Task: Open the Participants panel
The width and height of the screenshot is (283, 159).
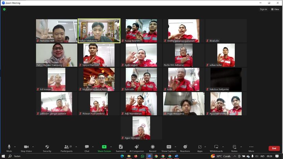Action: [66, 148]
